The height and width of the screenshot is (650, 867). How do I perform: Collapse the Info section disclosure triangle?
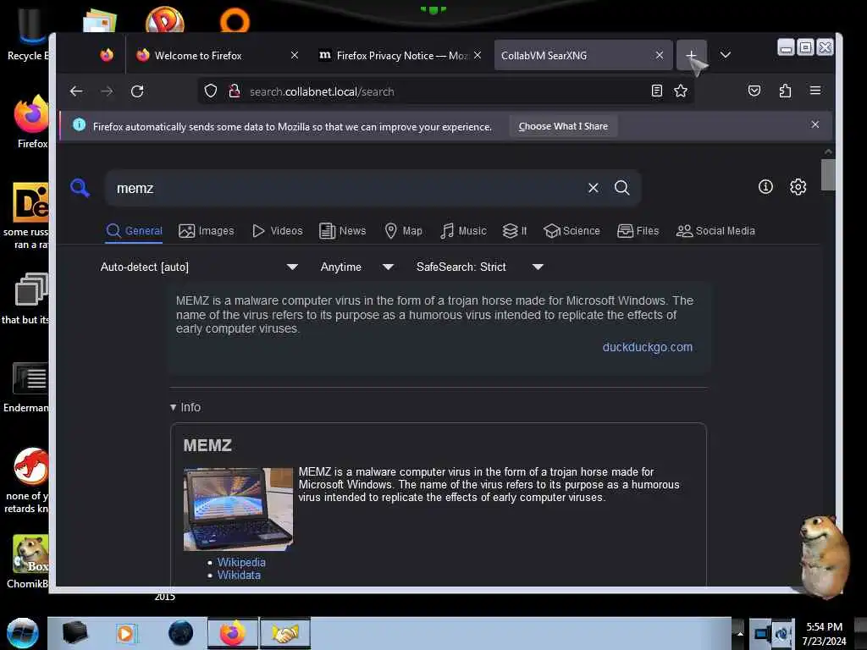173,407
